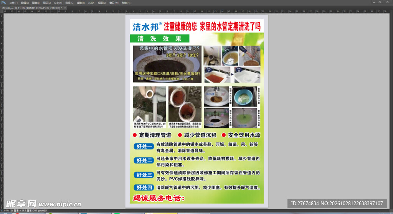This screenshot has width=393, height=214.
Task: Open the 文件(F) menu
Action: [x=13, y=3]
